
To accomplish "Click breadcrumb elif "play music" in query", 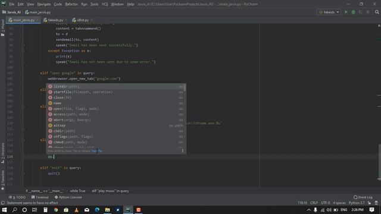I will 110,191.
